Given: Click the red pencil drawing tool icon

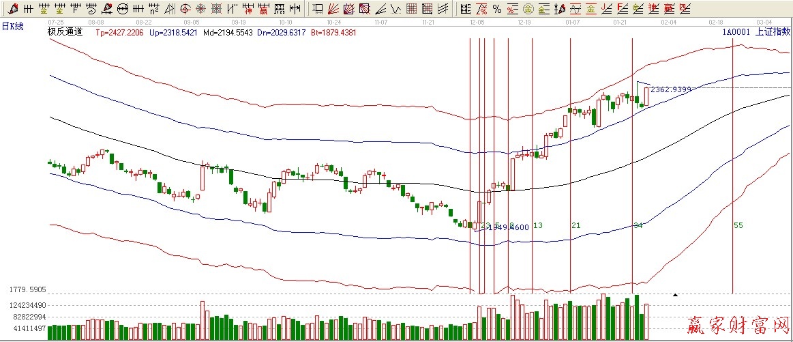Looking at the screenshot, I should (12, 9).
